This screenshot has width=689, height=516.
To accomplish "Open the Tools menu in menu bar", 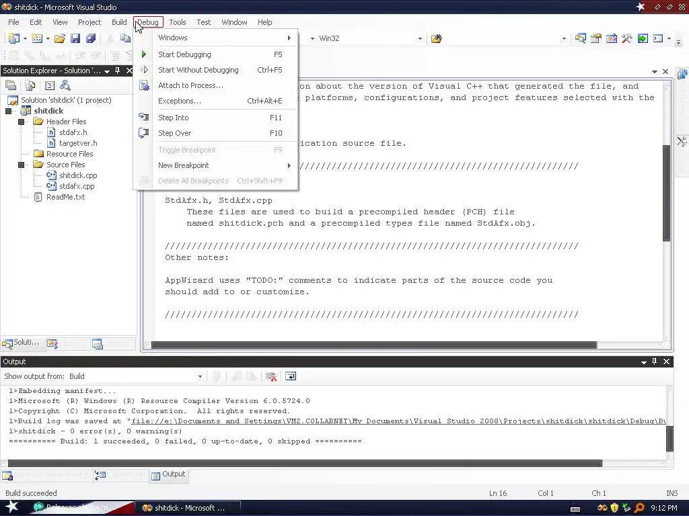I will pos(178,22).
